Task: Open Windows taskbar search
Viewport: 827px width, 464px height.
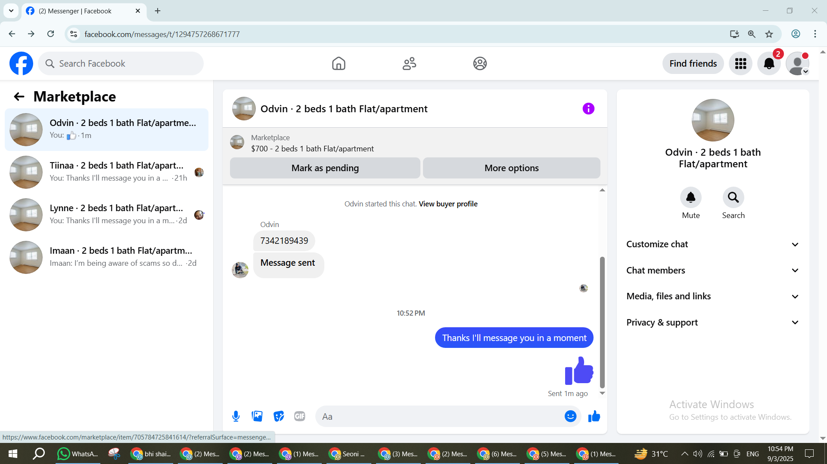Action: pyautogui.click(x=39, y=454)
